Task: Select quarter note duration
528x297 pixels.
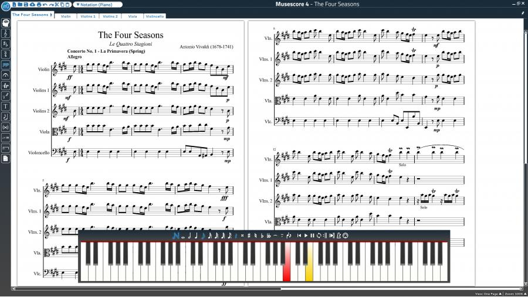Action: click(197, 235)
